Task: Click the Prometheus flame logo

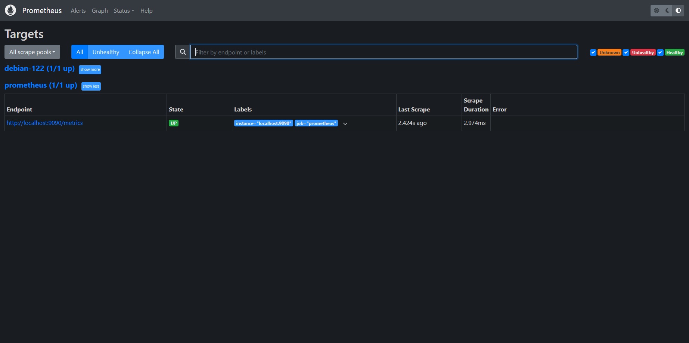Action: [x=10, y=10]
